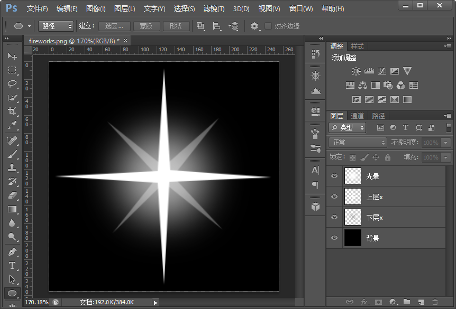Select the Quick Selection tool
The height and width of the screenshot is (309, 456).
point(12,98)
